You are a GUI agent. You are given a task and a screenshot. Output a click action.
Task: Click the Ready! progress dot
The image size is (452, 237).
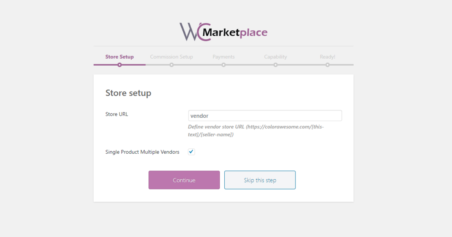pos(327,65)
